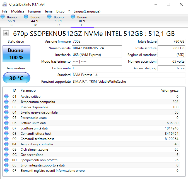
Task: Click the Totale scritture value 865 GB
Action: coord(172,48)
